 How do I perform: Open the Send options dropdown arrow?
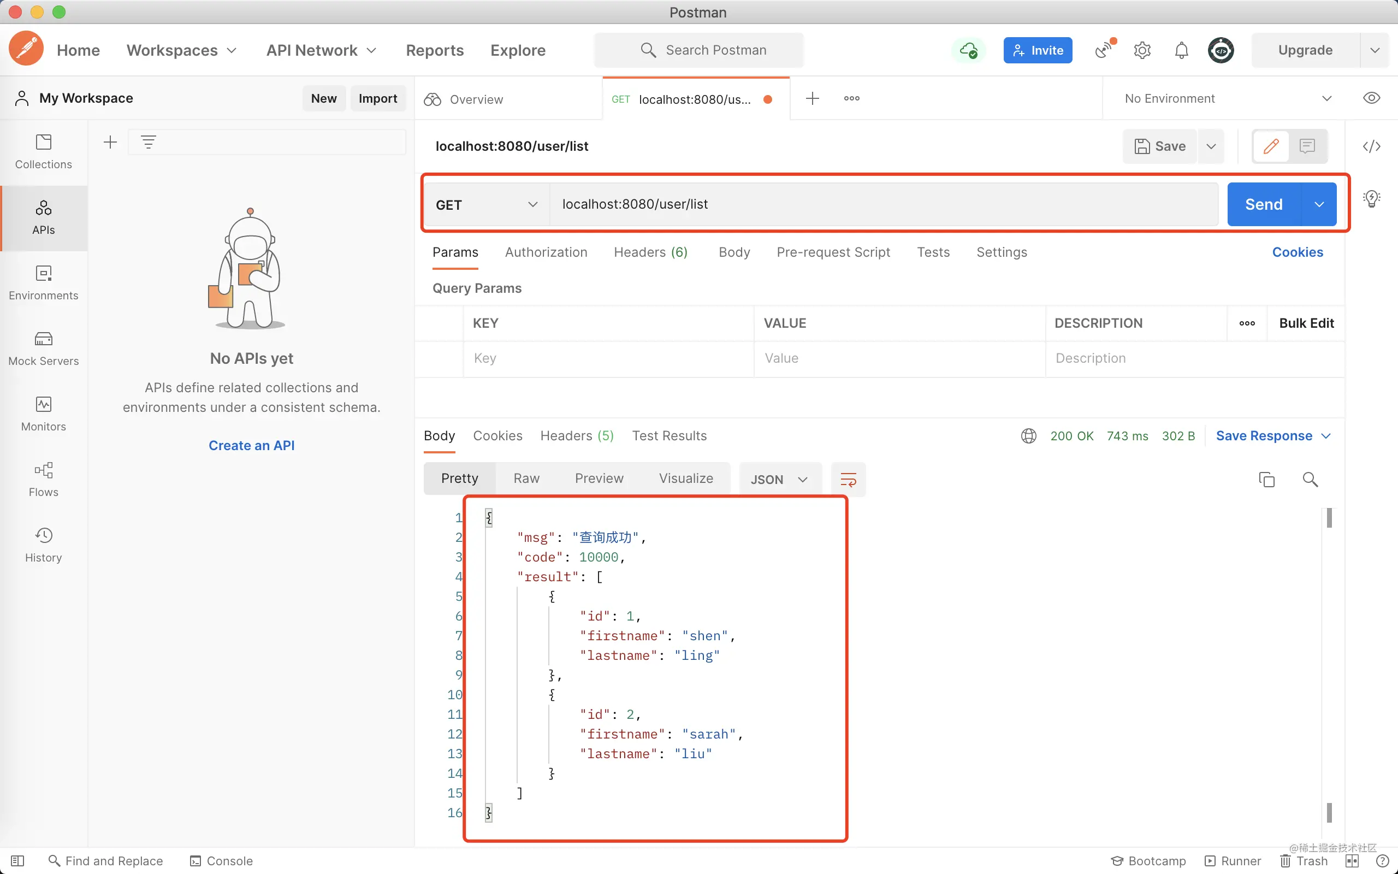point(1318,204)
